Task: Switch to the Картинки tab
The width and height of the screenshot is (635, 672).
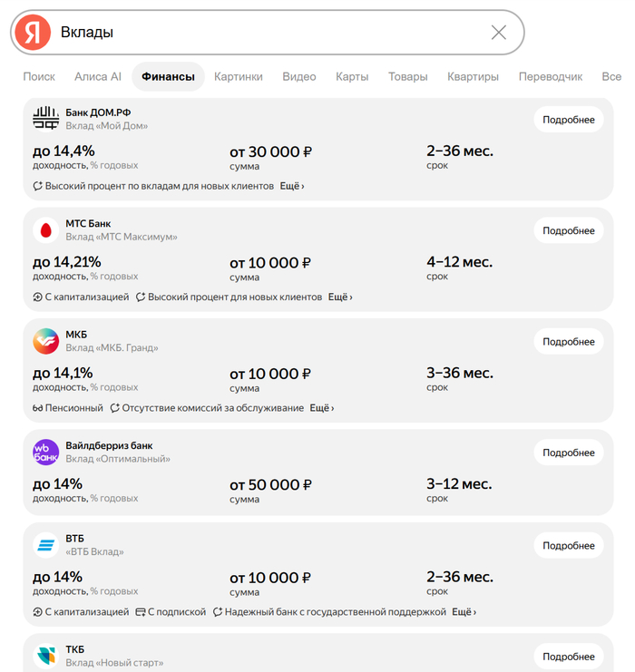Action: (x=239, y=77)
